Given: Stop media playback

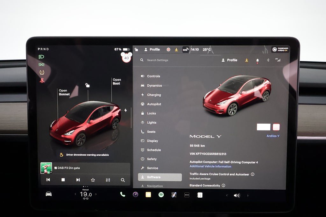Looking at the screenshot, I should click(x=63, y=180).
